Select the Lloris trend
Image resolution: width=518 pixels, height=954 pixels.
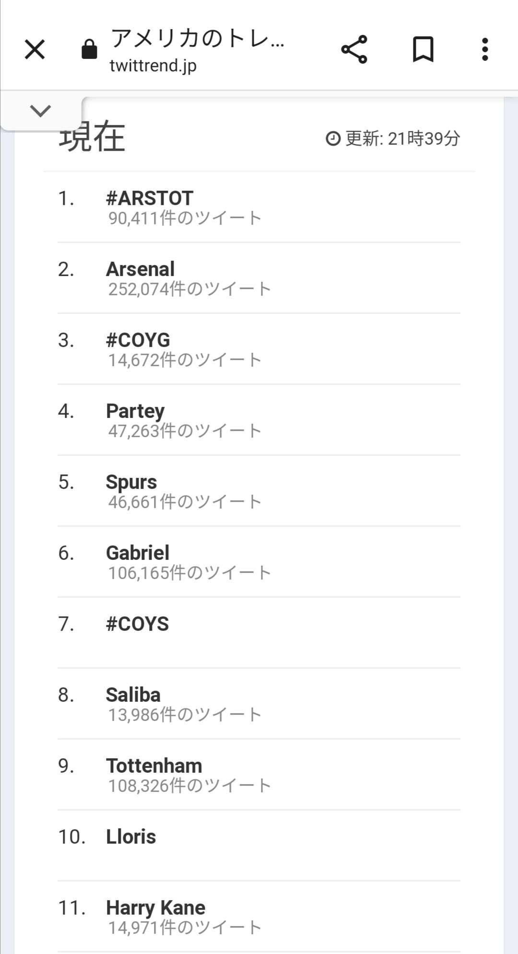tap(131, 837)
